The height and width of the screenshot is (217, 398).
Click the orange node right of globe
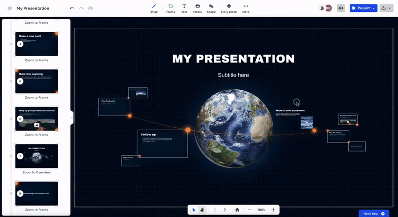(x=314, y=131)
